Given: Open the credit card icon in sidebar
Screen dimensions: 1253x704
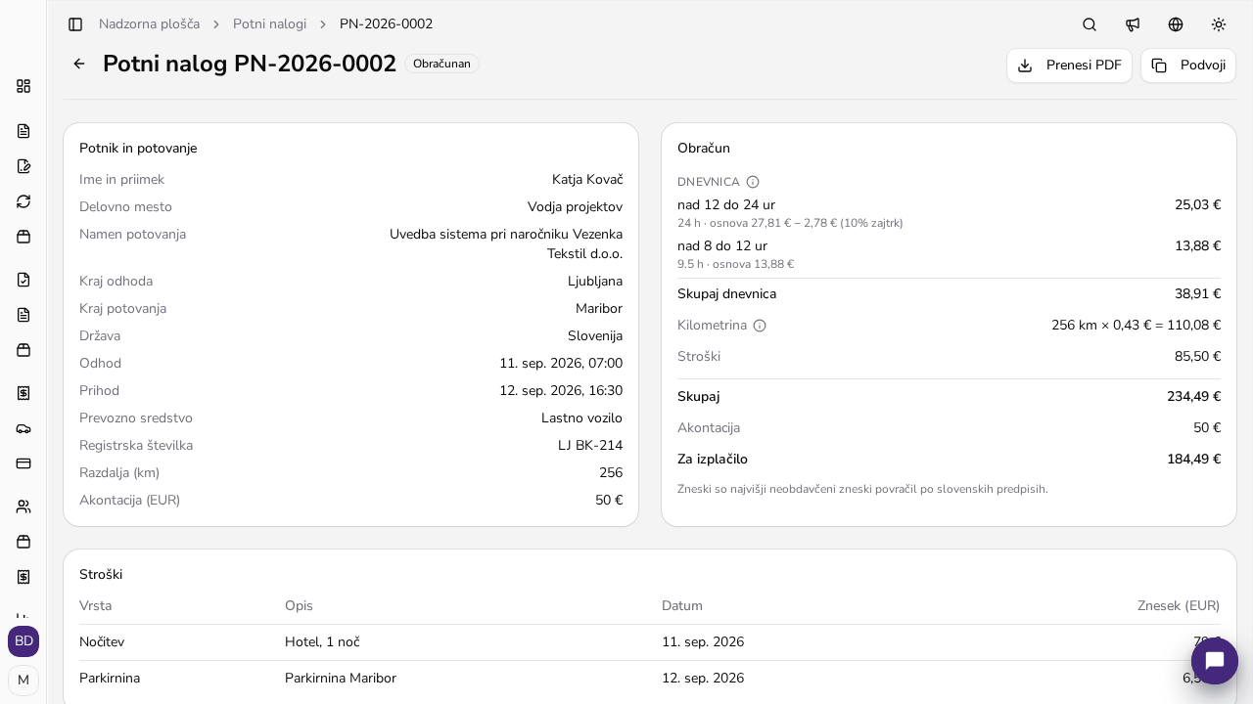Looking at the screenshot, I should point(23,463).
